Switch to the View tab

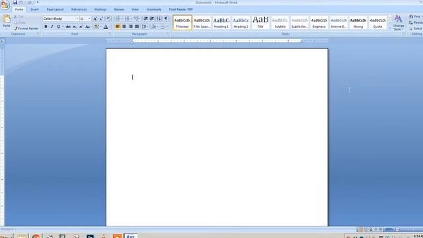(135, 9)
